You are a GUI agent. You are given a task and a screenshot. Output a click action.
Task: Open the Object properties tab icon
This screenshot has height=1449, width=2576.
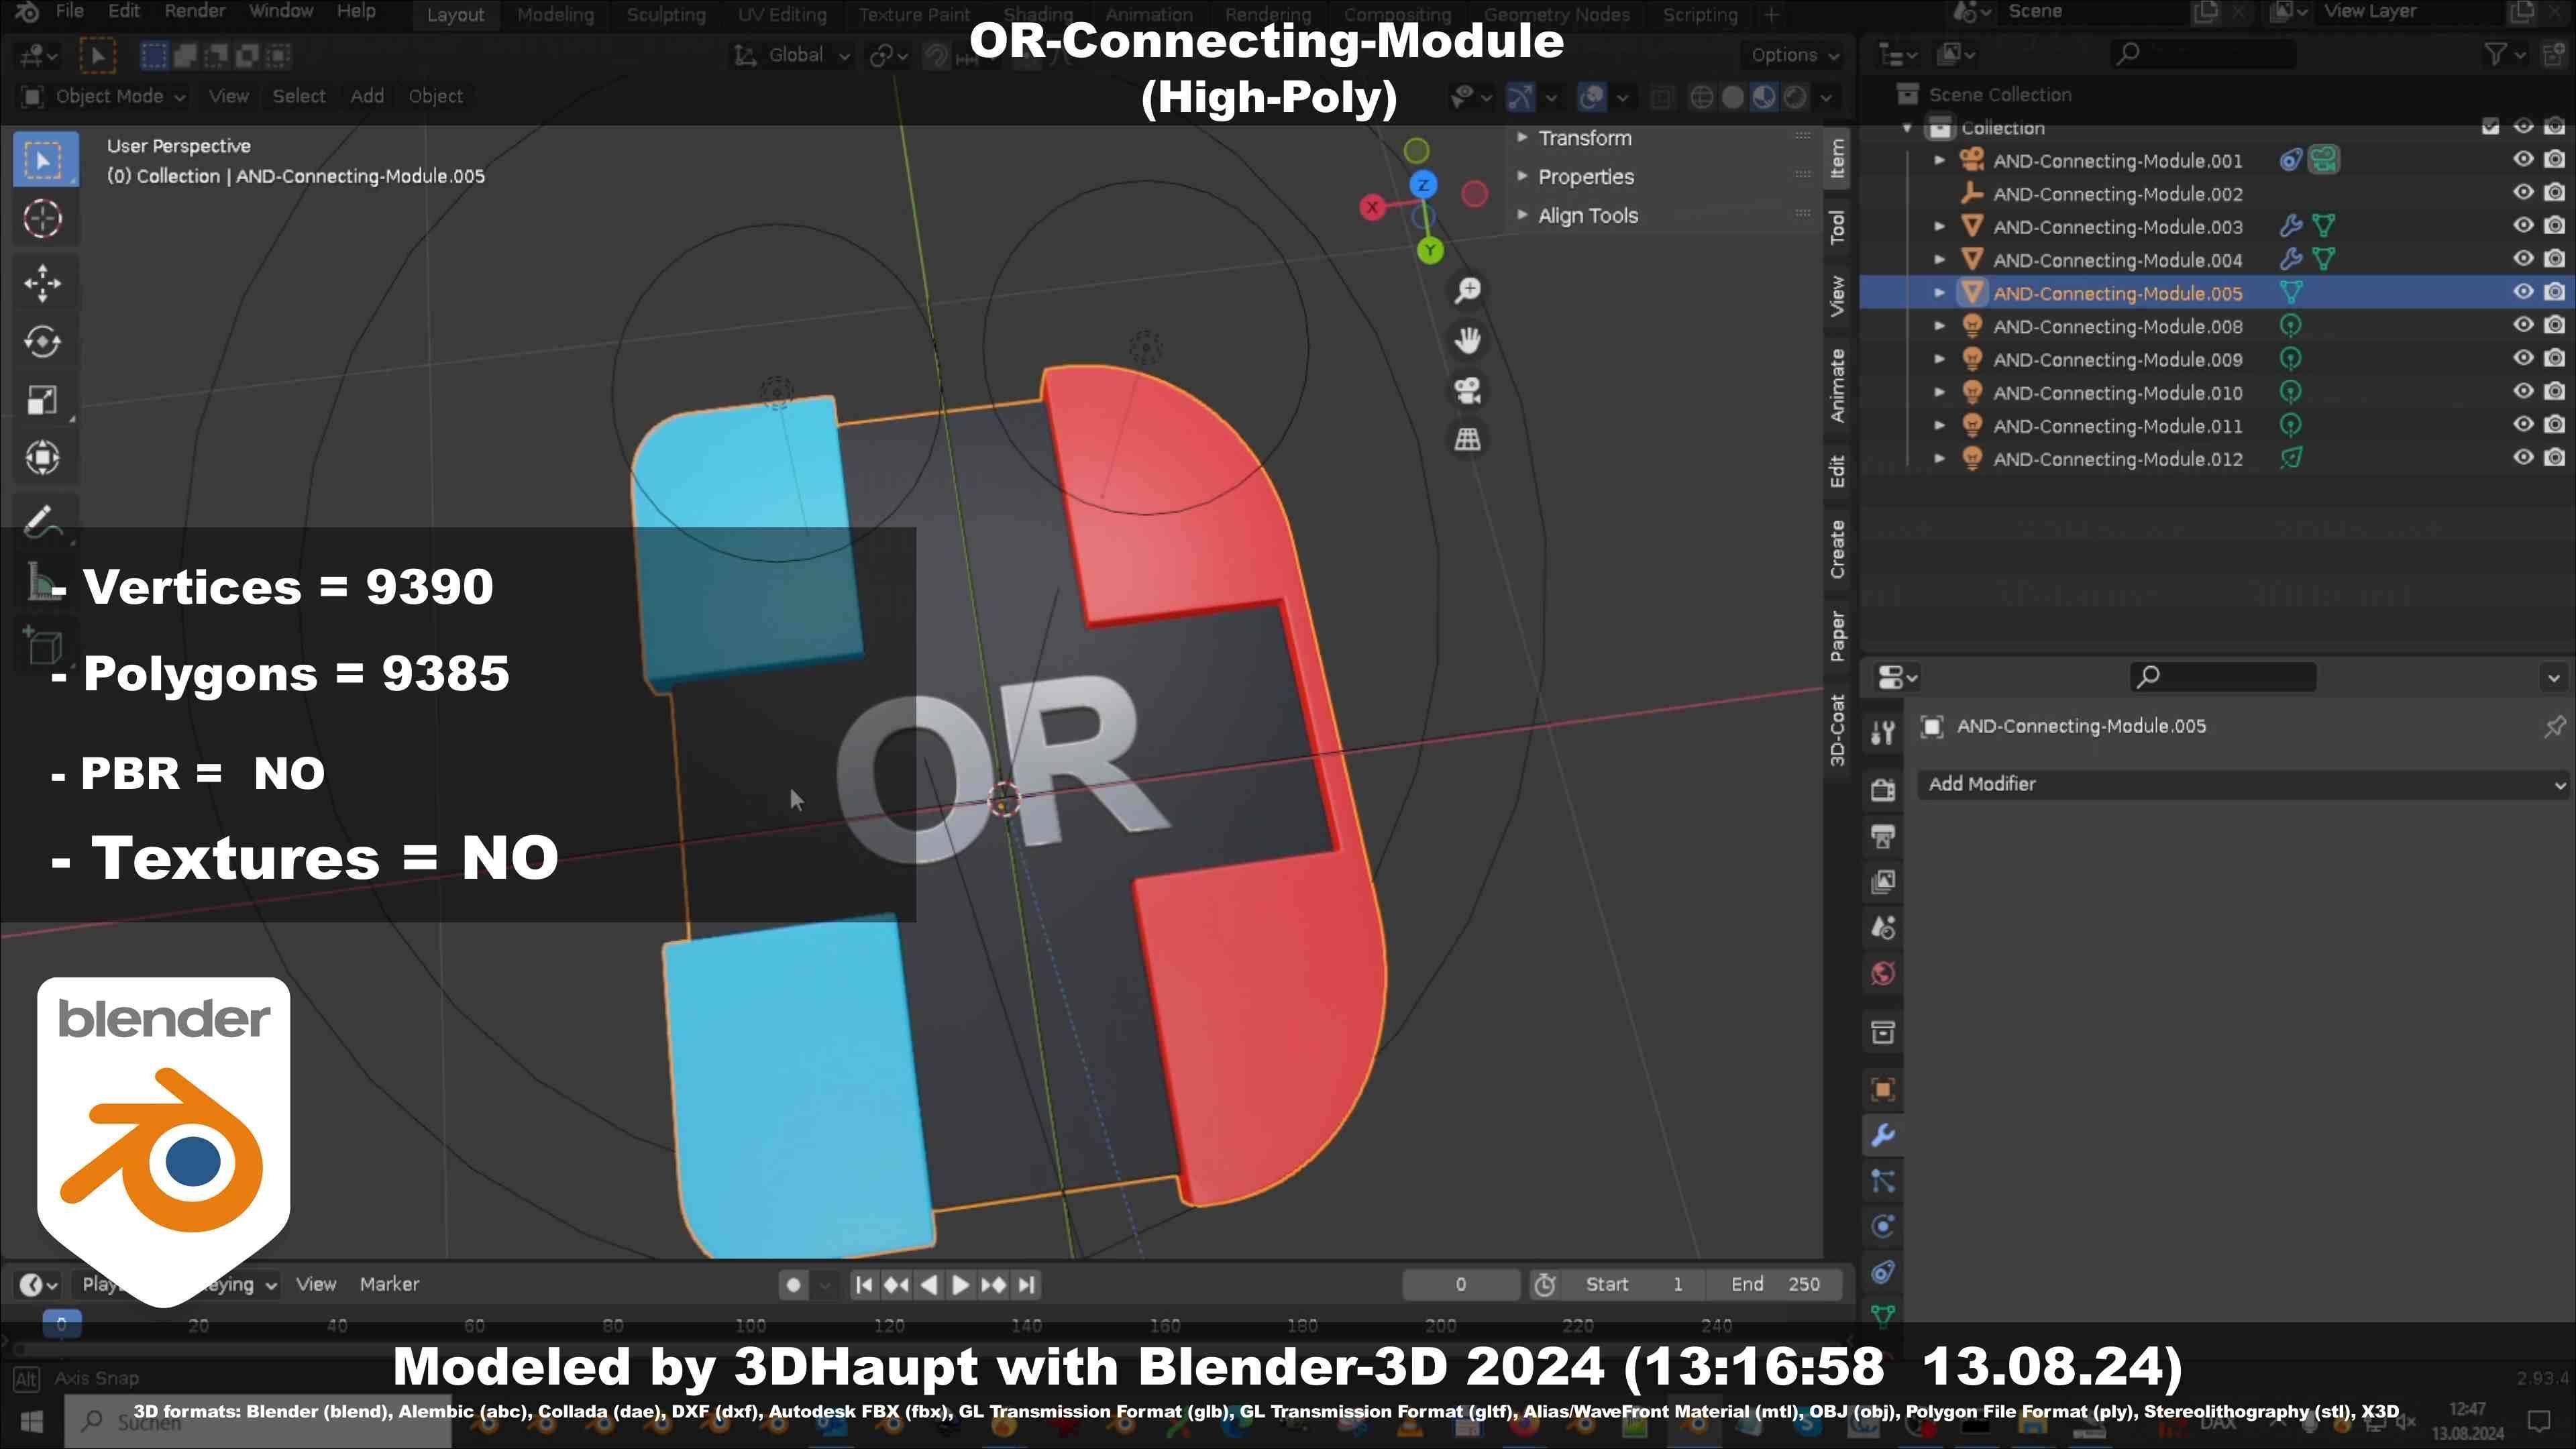[1883, 1090]
